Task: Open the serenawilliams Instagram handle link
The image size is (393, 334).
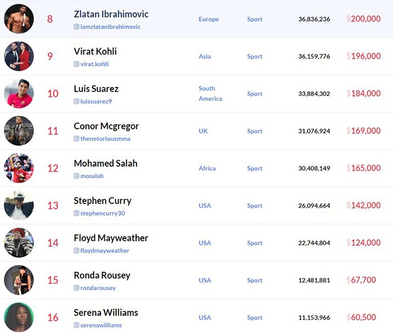Action: point(101,325)
